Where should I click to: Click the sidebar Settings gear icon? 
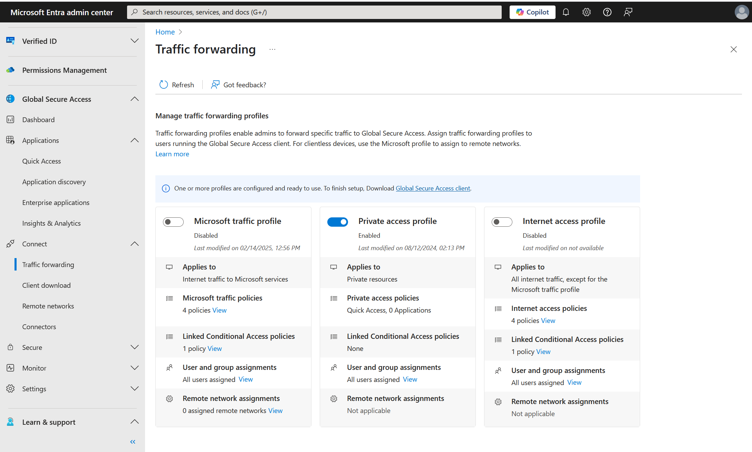[10, 389]
